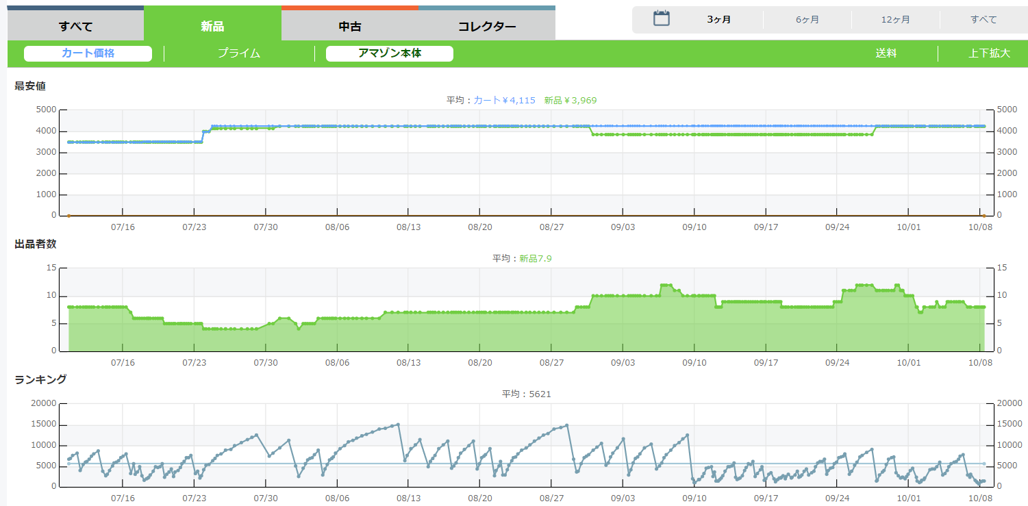Switch to the コレクター tab
This screenshot has width=1028, height=506.
(x=487, y=27)
